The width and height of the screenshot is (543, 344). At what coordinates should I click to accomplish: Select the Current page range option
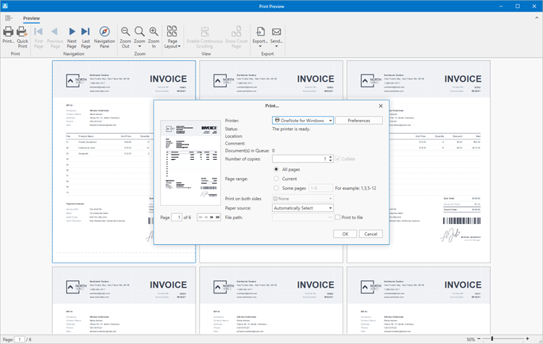(x=277, y=179)
